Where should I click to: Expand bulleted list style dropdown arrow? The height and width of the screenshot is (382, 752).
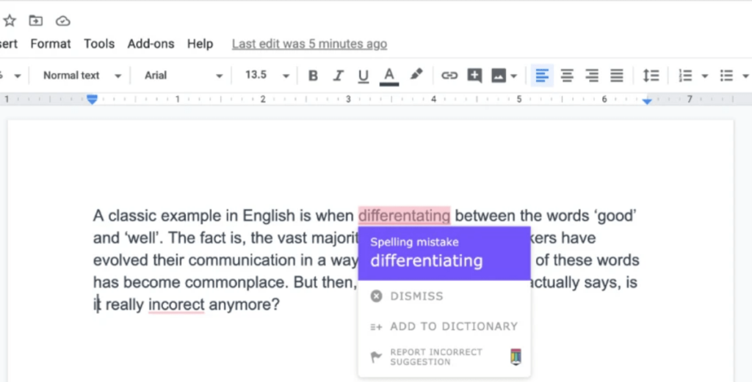(745, 76)
